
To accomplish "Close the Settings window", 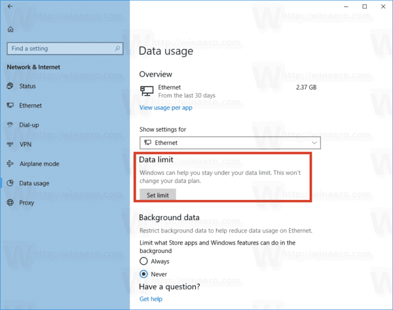I will (x=383, y=7).
